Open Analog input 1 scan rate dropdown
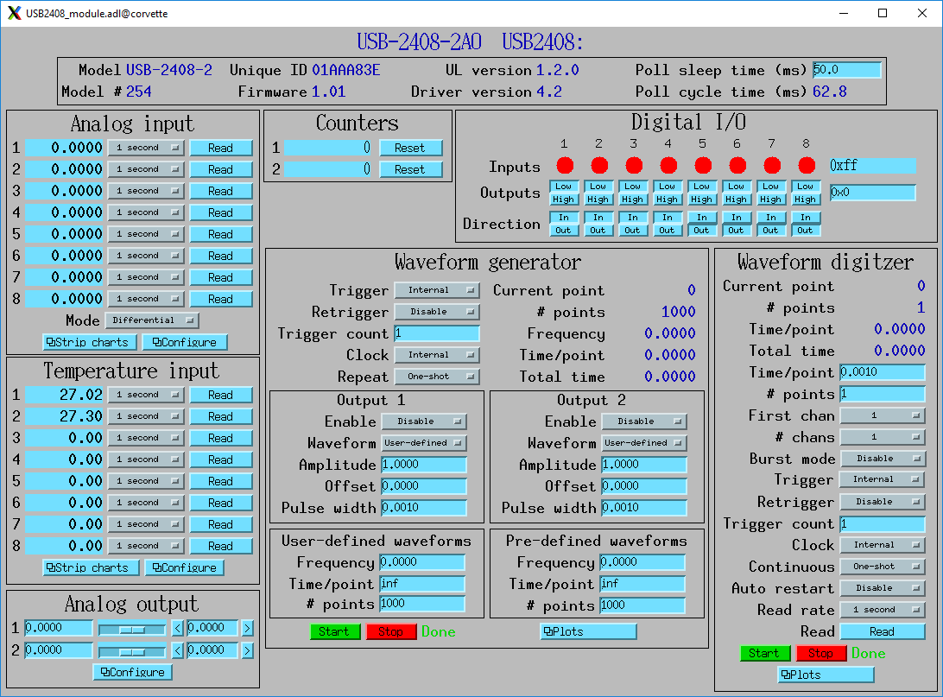The image size is (943, 697). (x=146, y=148)
